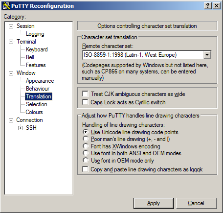Click the 'Remote character set:' label
Viewport: 223px width, 213px height.
coord(108,46)
